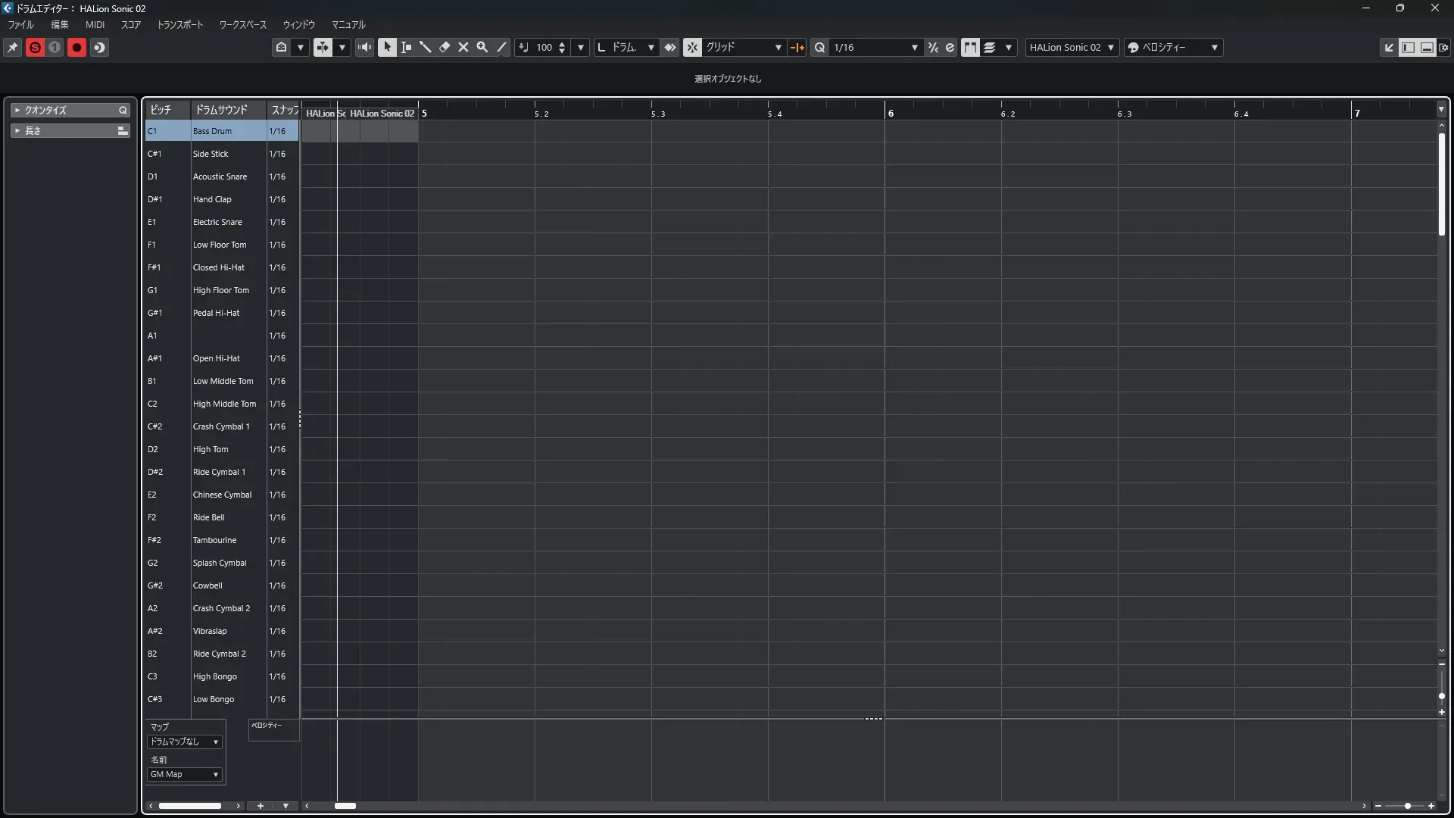Screen dimensions: 1454x818
Task: Open the setup window layout gear icon
Action: (1443, 47)
